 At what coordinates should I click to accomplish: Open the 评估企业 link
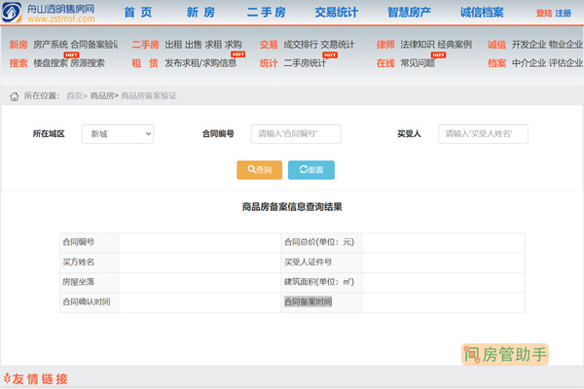coord(566,63)
